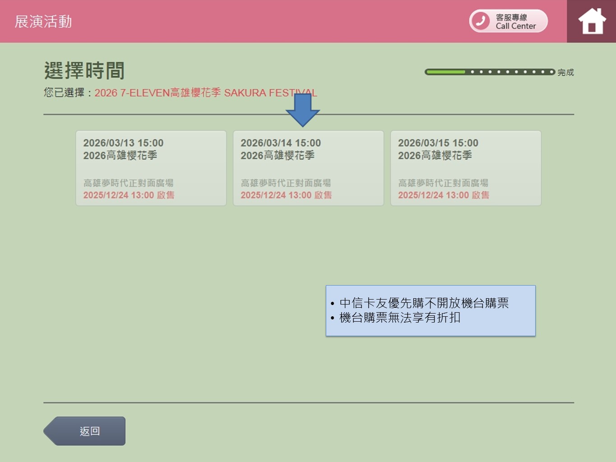Screen dimensions: 616x462
Task: Click the 機台購票無法享有折扣 notice line
Action: tap(399, 318)
